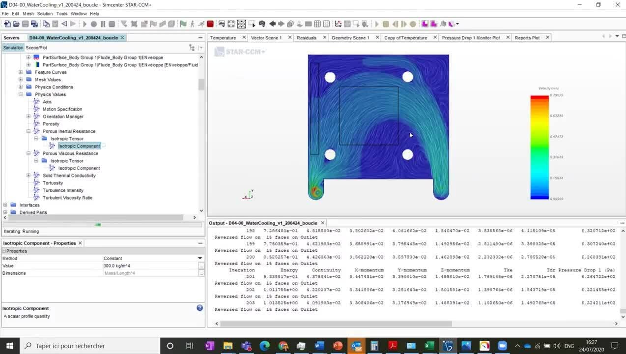Expand the Feature Curves node
Viewport: 626px width, 354px height.
click(x=21, y=72)
